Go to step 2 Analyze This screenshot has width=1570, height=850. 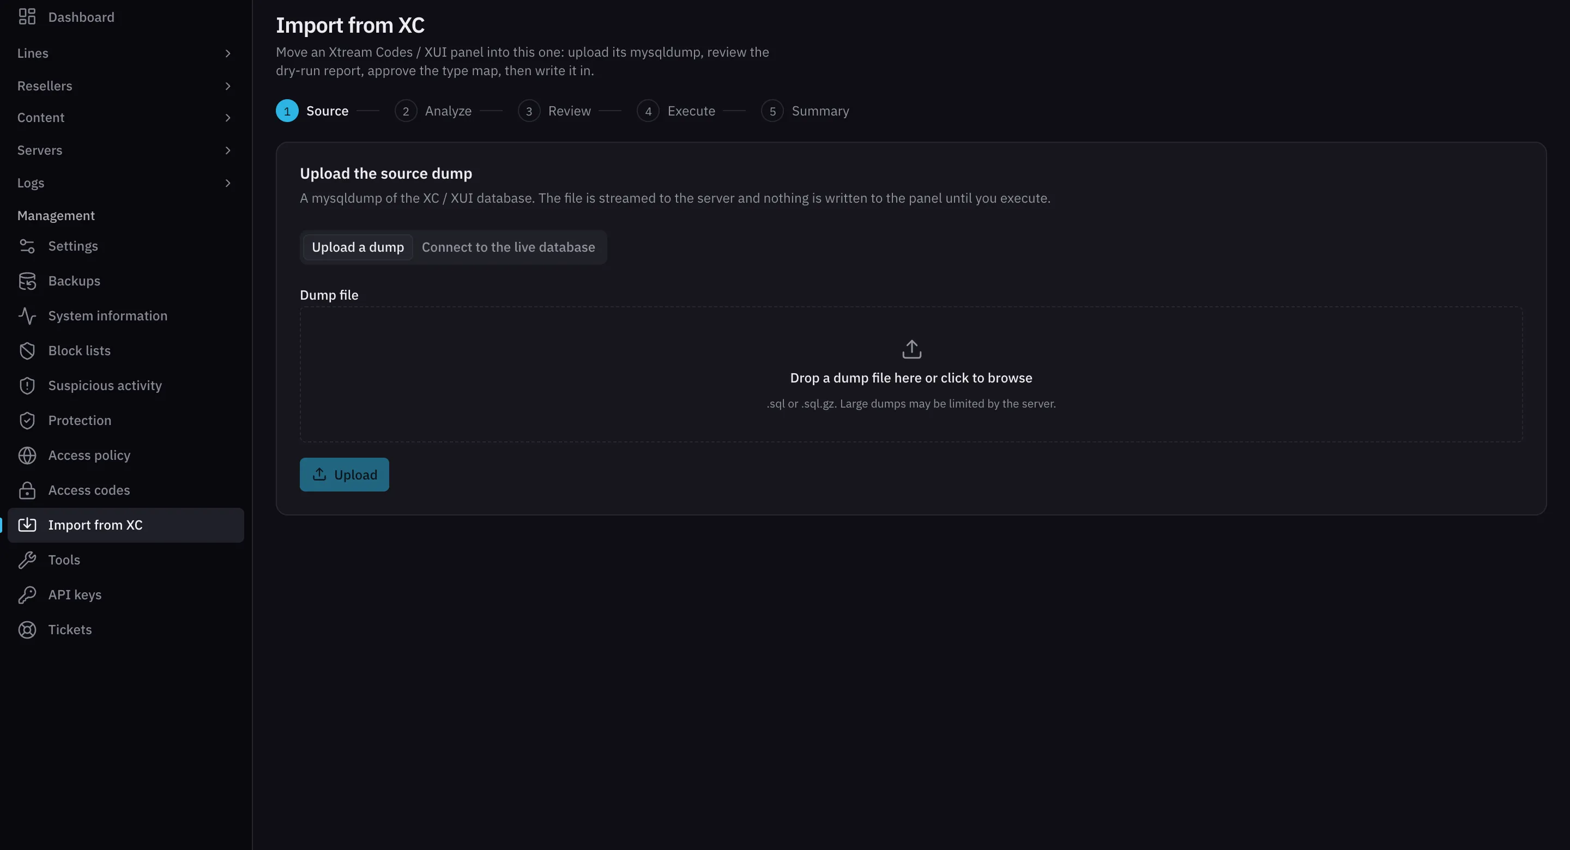[433, 111]
